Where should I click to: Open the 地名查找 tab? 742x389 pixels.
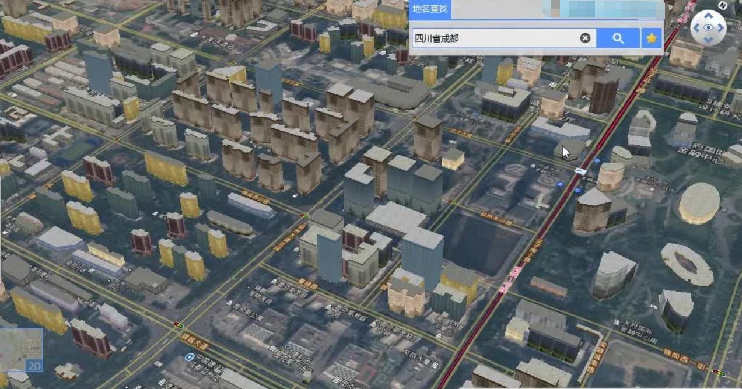(x=430, y=8)
